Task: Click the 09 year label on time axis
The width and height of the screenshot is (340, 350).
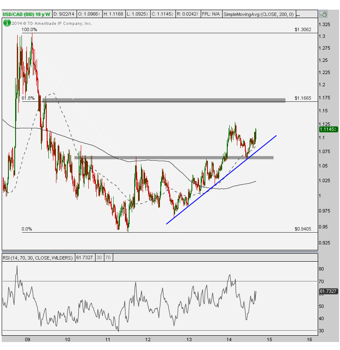Action: pyautogui.click(x=27, y=339)
